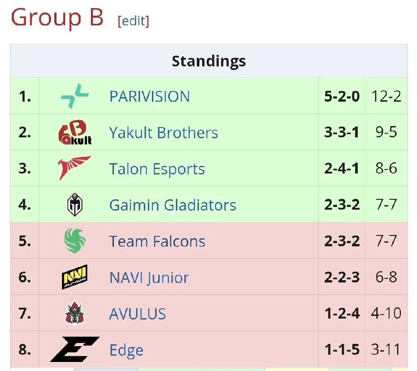Follow the AVULUS team link

pyautogui.click(x=137, y=314)
